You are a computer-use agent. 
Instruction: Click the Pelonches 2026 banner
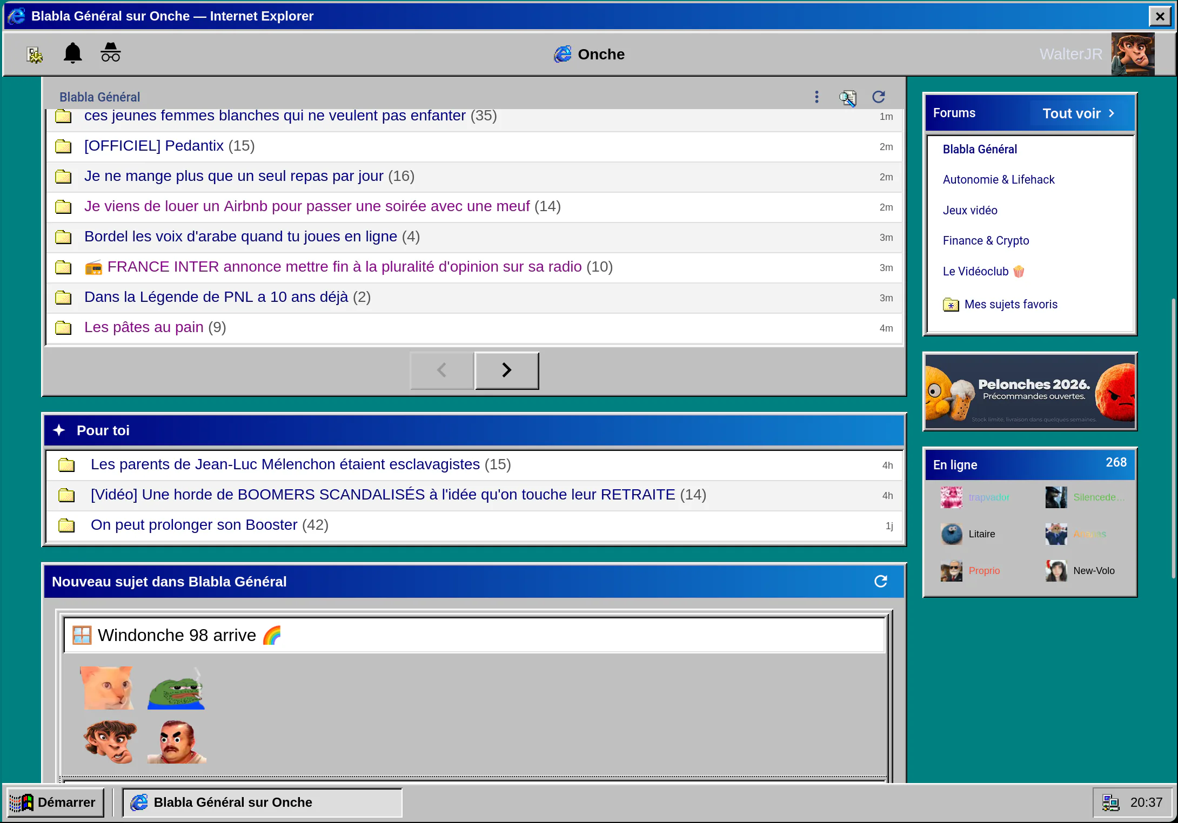pyautogui.click(x=1030, y=392)
